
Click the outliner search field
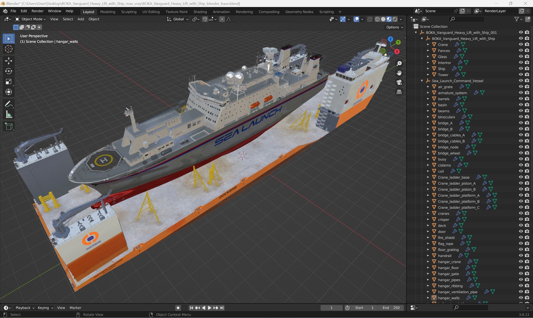coord(466,19)
